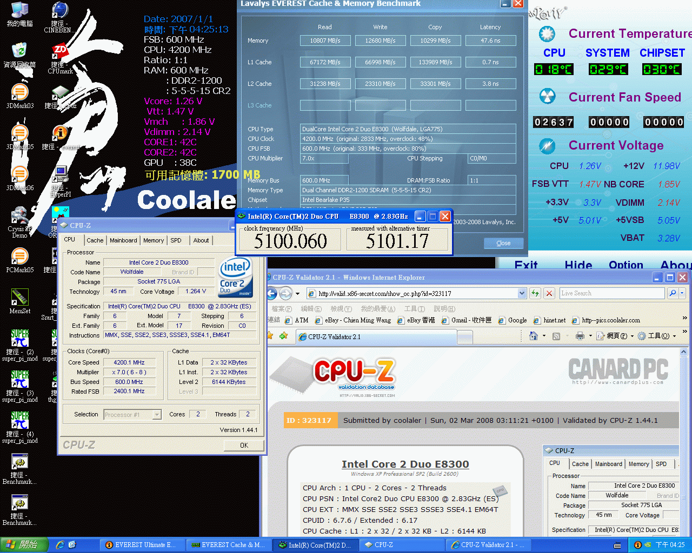Click the Live Search input box

612,293
